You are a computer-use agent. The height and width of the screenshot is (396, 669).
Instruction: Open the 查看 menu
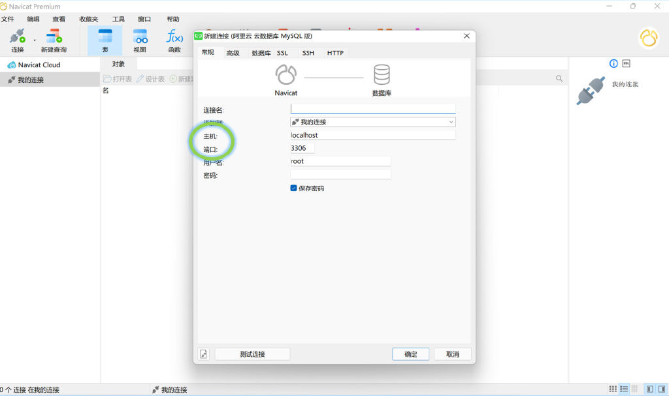click(x=59, y=19)
